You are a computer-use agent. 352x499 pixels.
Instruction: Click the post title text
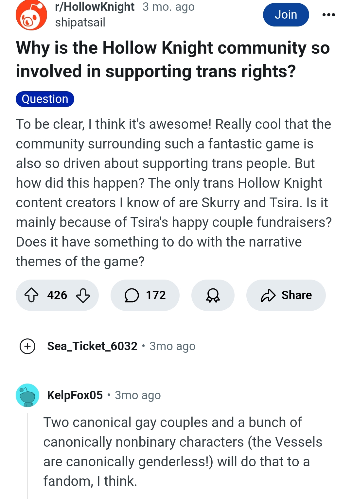pyautogui.click(x=173, y=60)
